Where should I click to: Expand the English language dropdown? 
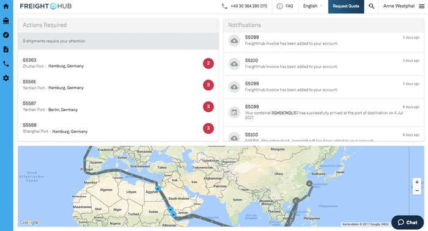[x=313, y=6]
